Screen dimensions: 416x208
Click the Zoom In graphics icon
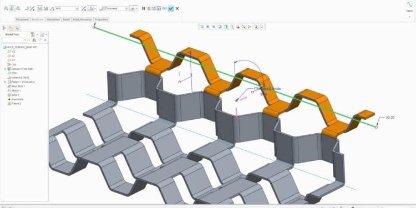(x=208, y=27)
